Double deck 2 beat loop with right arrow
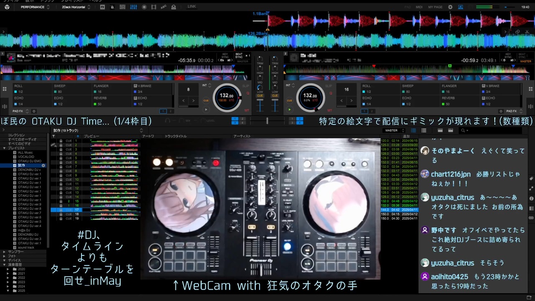This screenshot has width=535, height=301. pos(351,100)
